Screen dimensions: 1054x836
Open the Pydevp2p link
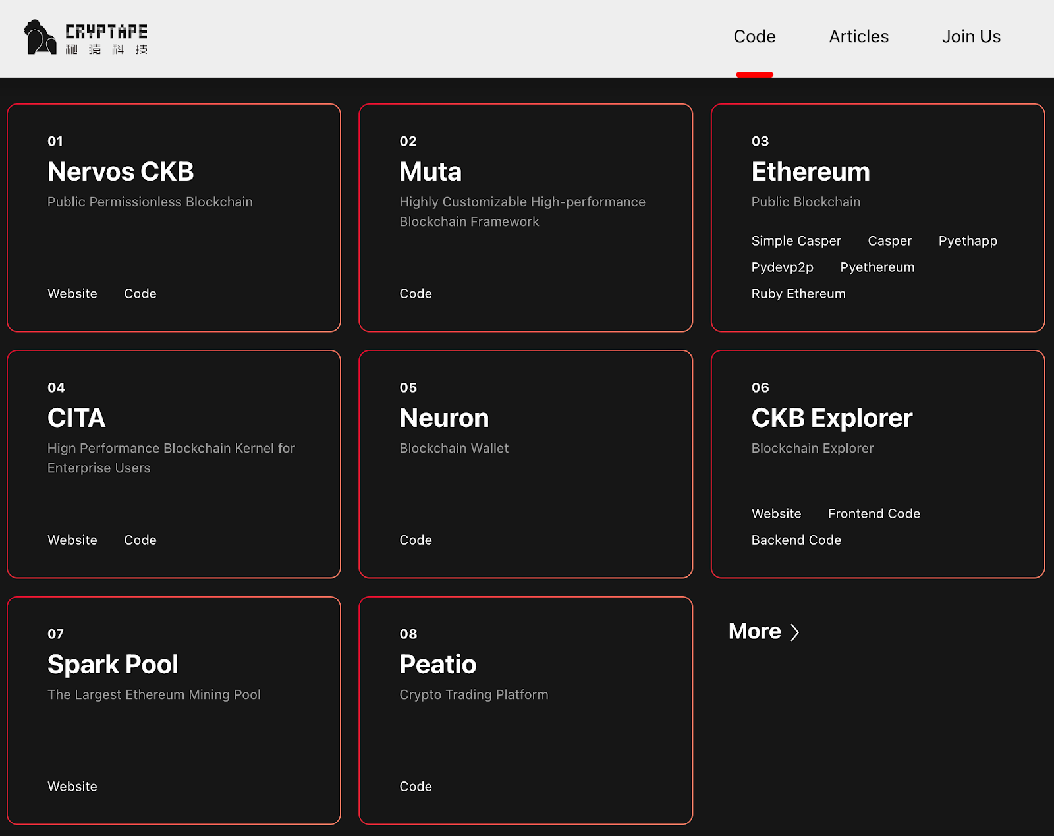click(x=782, y=267)
